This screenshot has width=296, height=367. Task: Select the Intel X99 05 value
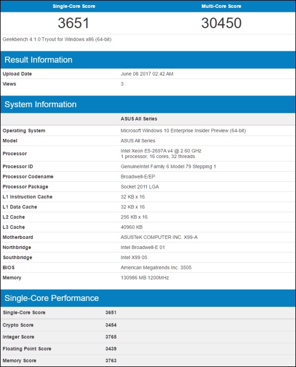click(134, 257)
